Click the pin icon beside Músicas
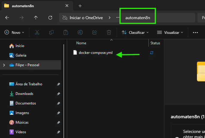The height and width of the screenshot is (138, 205). [x=58, y=122]
